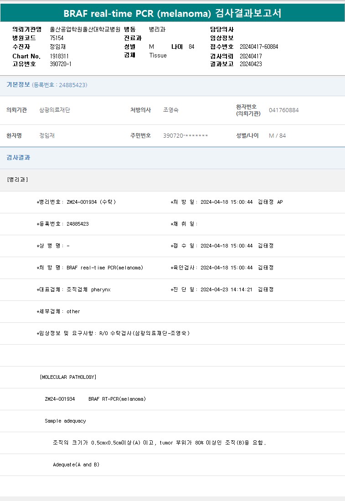Select the 의뢰기관 value 삼광의료재단
The image size is (345, 501).
tap(55, 110)
